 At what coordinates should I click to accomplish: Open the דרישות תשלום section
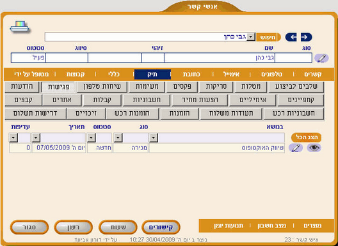click(x=35, y=114)
